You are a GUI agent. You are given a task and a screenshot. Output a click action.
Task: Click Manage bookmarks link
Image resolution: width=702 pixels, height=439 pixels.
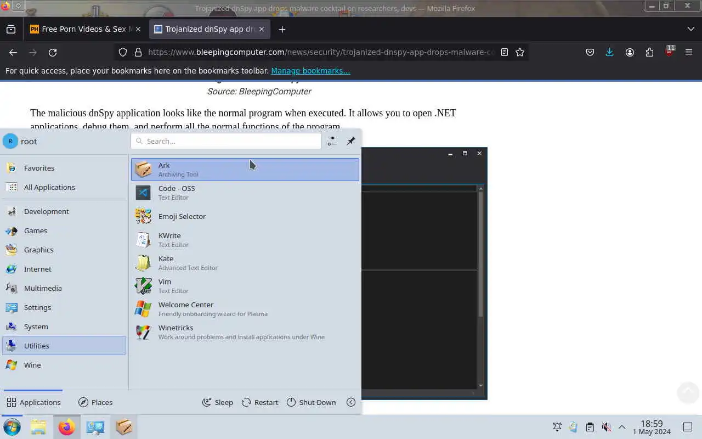310,71
